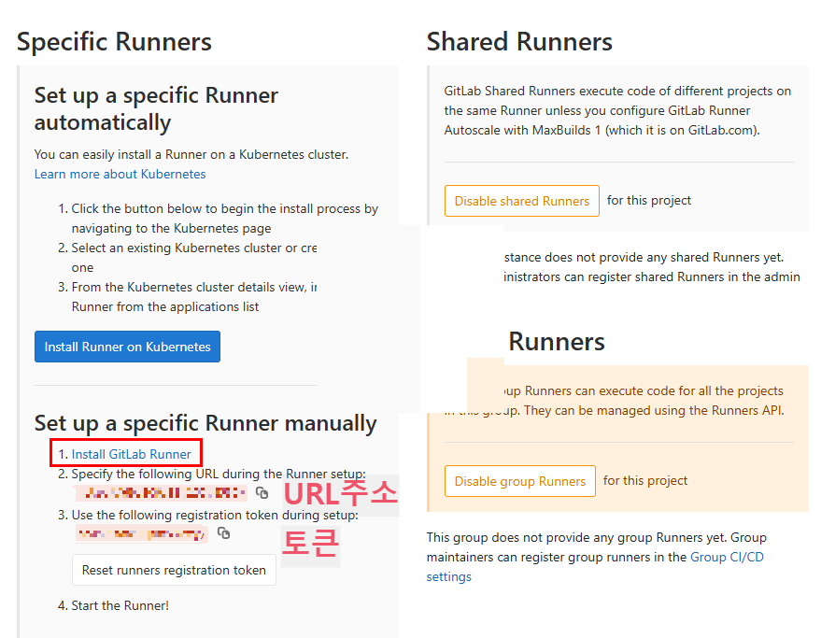Click Reset runners registration token
821x638 pixels.
pyautogui.click(x=174, y=570)
